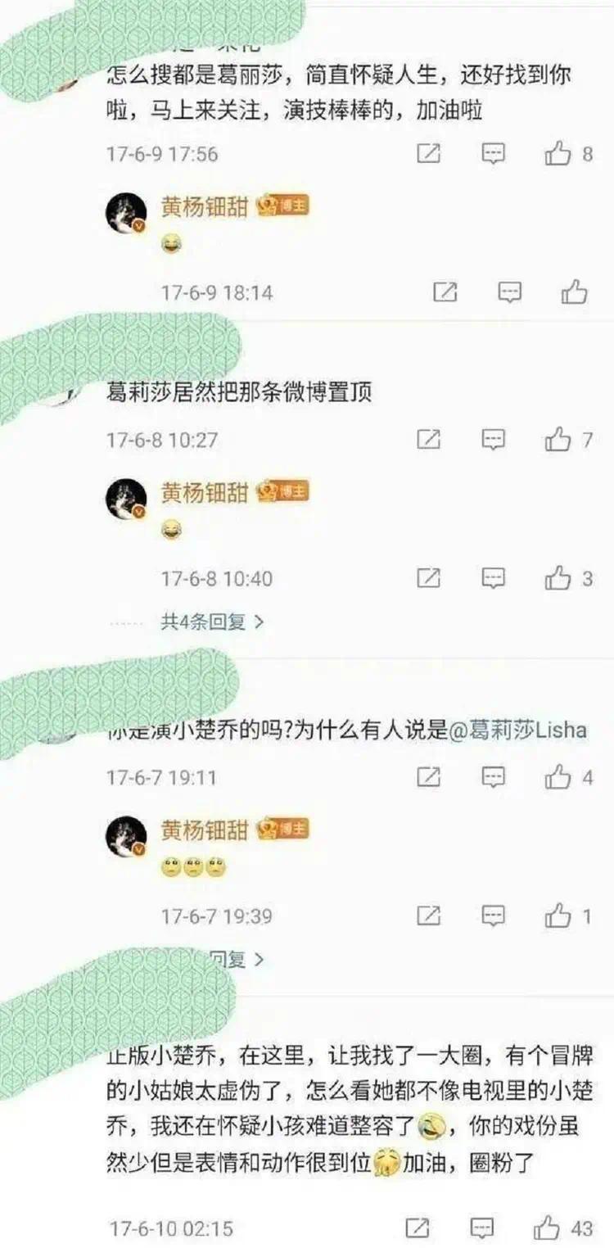
Task: Repost 黄杨钿甜's reply from 17-6-9 18:14
Action: [x=445, y=292]
